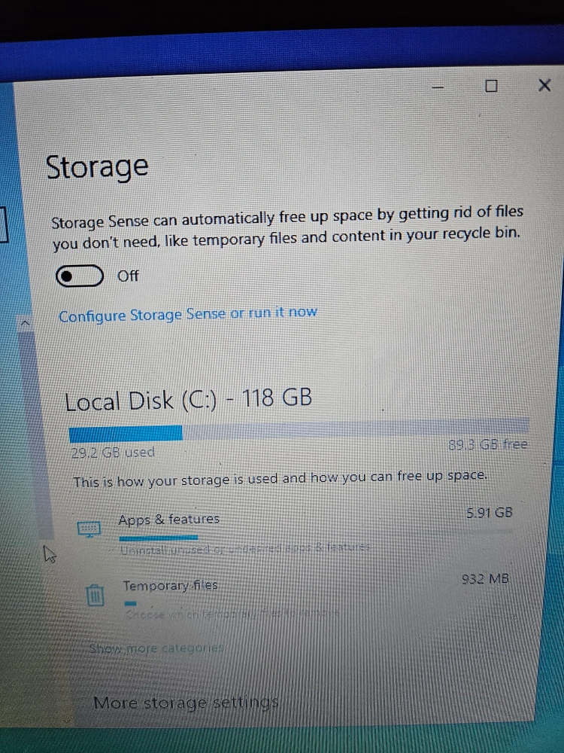Open the Apps & features storage category

pos(293,530)
